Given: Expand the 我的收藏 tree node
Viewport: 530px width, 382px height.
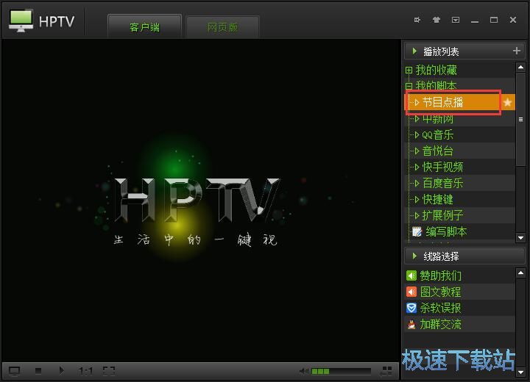Looking at the screenshot, I should [409, 71].
